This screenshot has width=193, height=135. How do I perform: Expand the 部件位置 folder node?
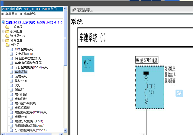coord(3,40)
